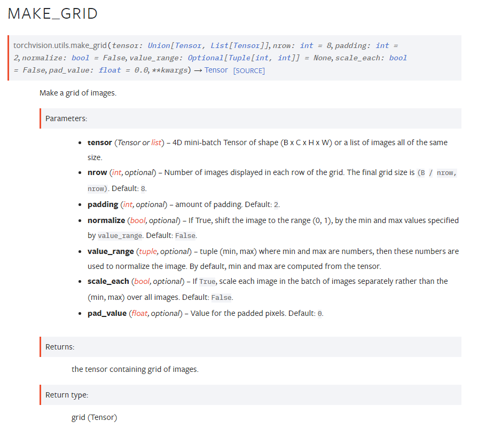Click the bold 'value_range' parameter name in the list
This screenshot has height=429, width=478.
click(x=111, y=251)
